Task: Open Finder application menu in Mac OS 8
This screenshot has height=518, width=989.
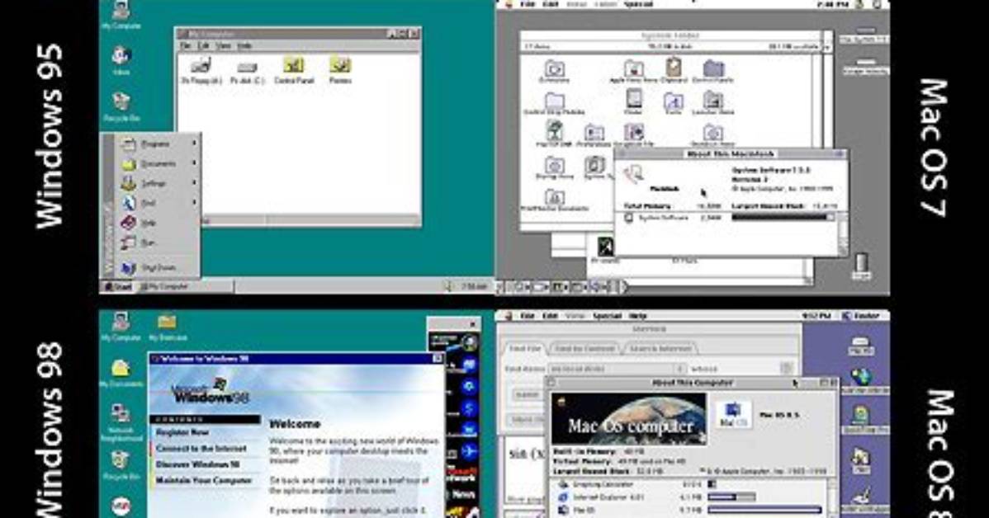Action: (862, 316)
